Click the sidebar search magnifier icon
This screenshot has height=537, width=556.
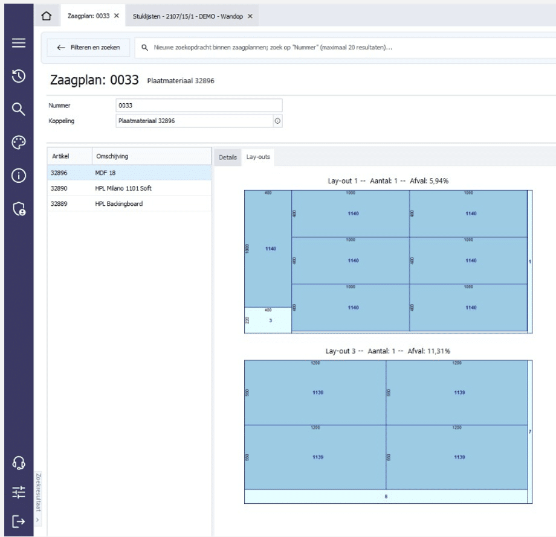[19, 109]
